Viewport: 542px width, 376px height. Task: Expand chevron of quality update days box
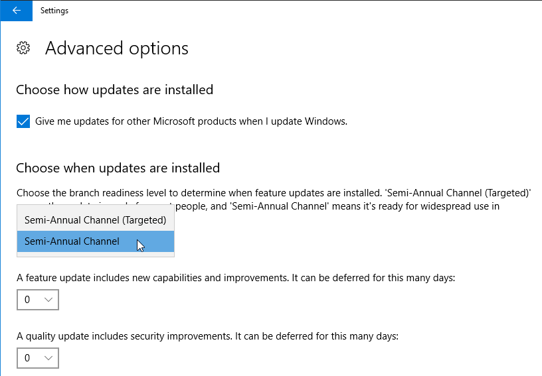click(x=48, y=358)
